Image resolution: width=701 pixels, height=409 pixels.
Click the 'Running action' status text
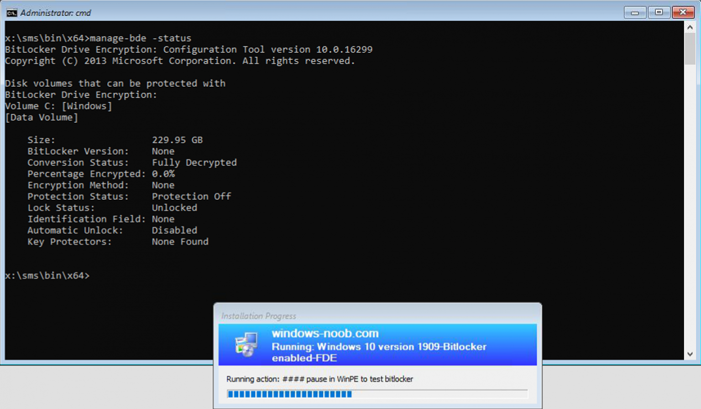(319, 379)
